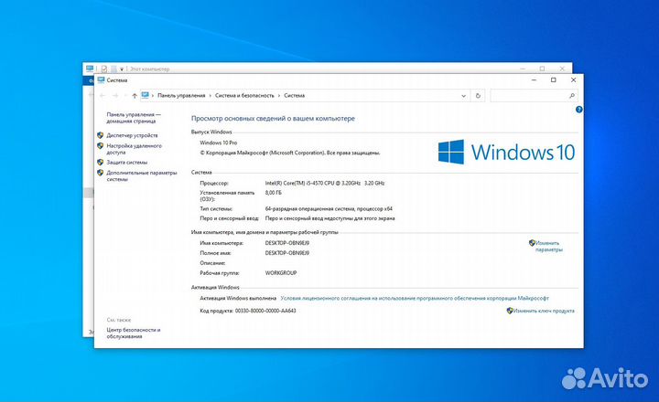Viewport: 659px width, 402px height.
Task: Click shield icon beside Изменить параметры
Action: point(532,242)
